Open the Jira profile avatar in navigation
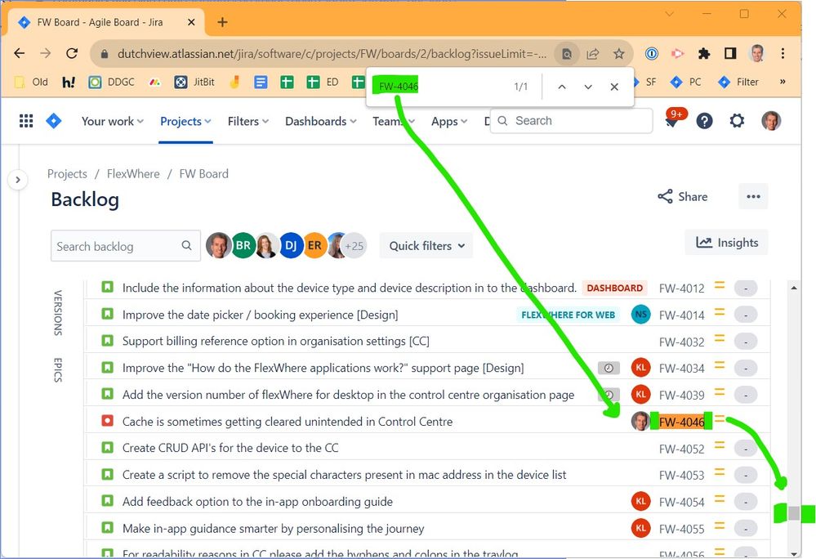The width and height of the screenshot is (816, 559). point(771,121)
